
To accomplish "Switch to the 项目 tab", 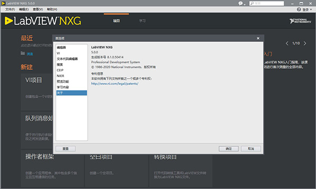I will click(x=116, y=21).
